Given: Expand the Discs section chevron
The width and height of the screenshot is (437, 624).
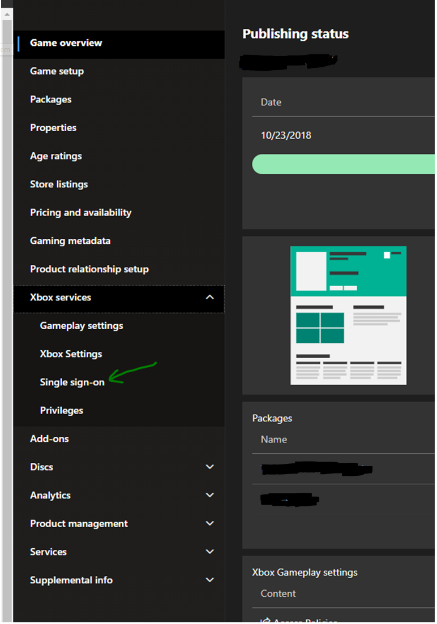Looking at the screenshot, I should [209, 467].
